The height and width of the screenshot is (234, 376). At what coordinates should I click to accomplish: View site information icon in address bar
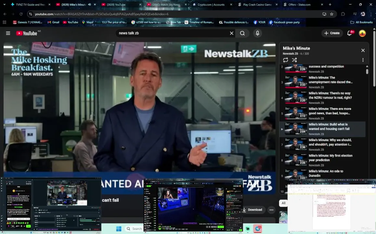pos(31,14)
